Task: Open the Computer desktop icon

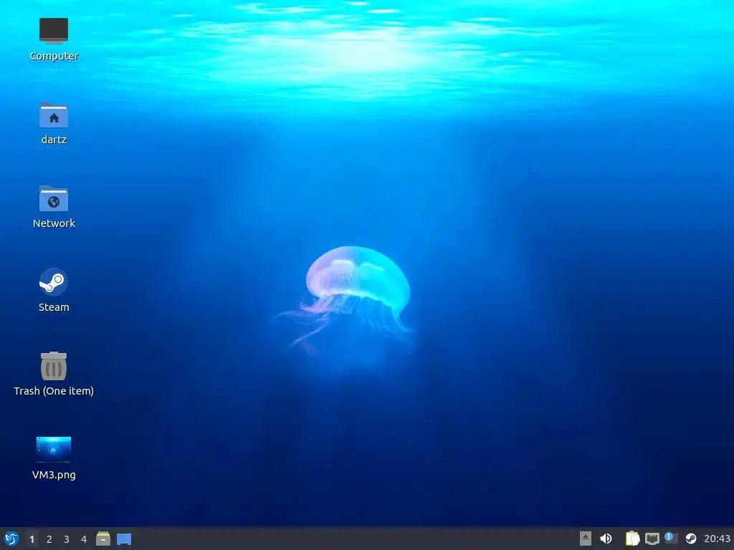Action: click(x=53, y=31)
